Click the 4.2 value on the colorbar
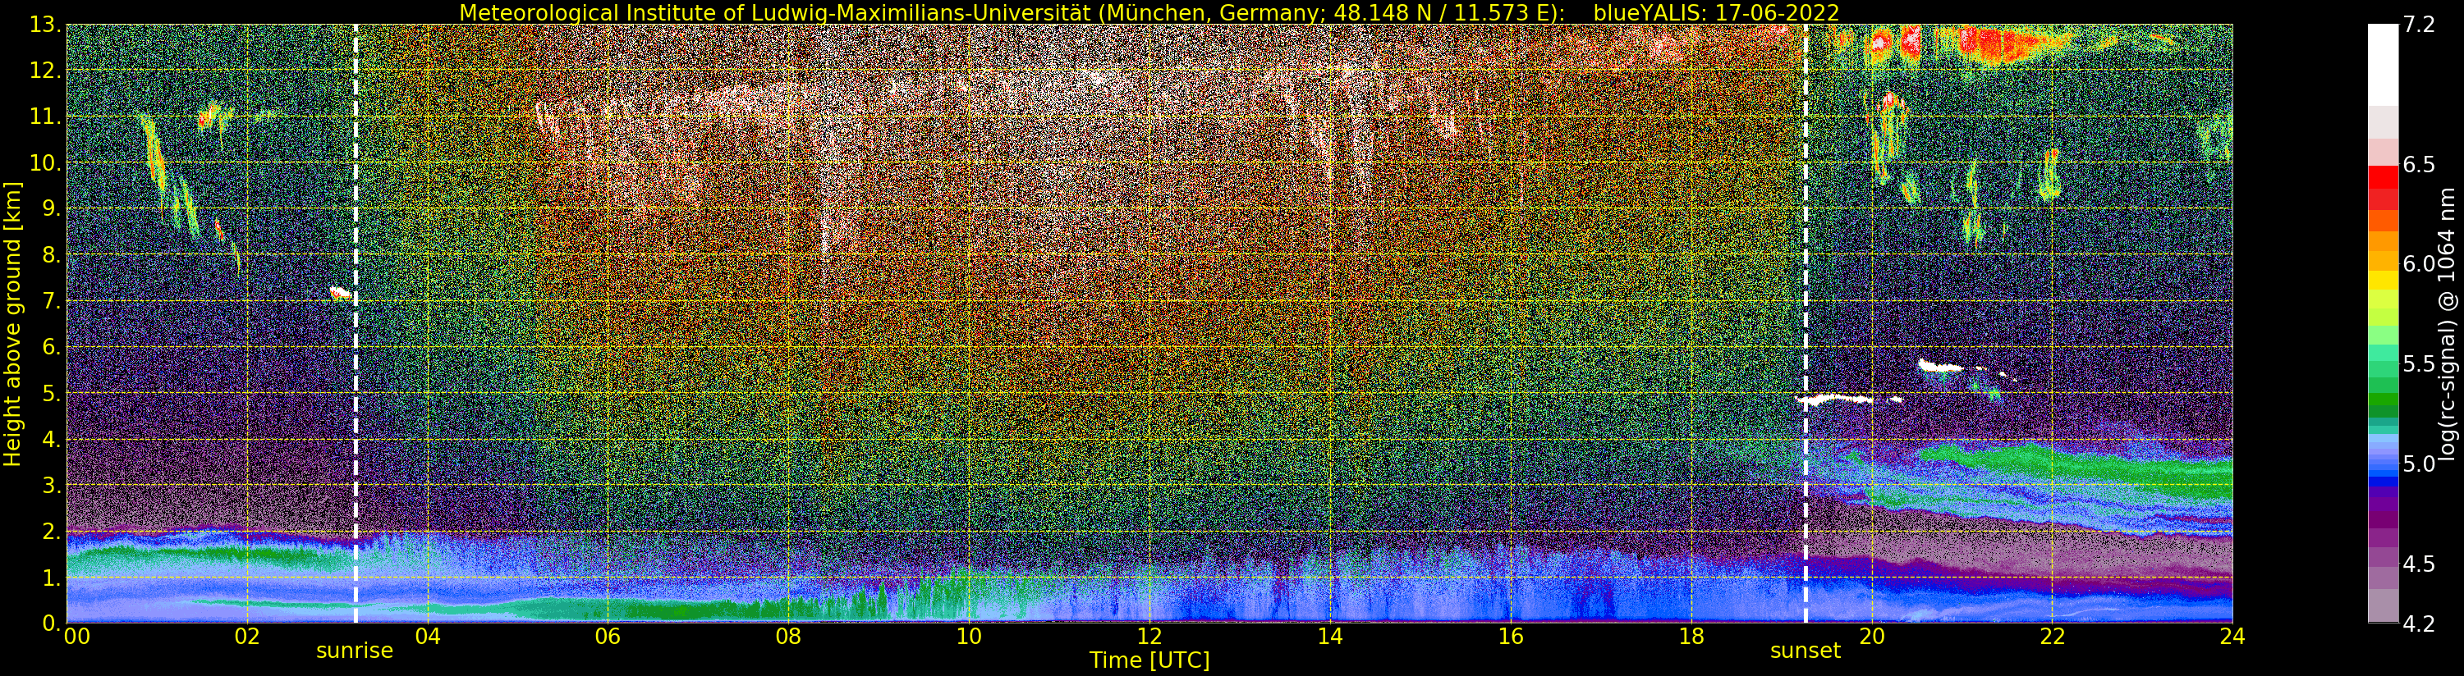Image resolution: width=2464 pixels, height=676 pixels. click(2419, 623)
